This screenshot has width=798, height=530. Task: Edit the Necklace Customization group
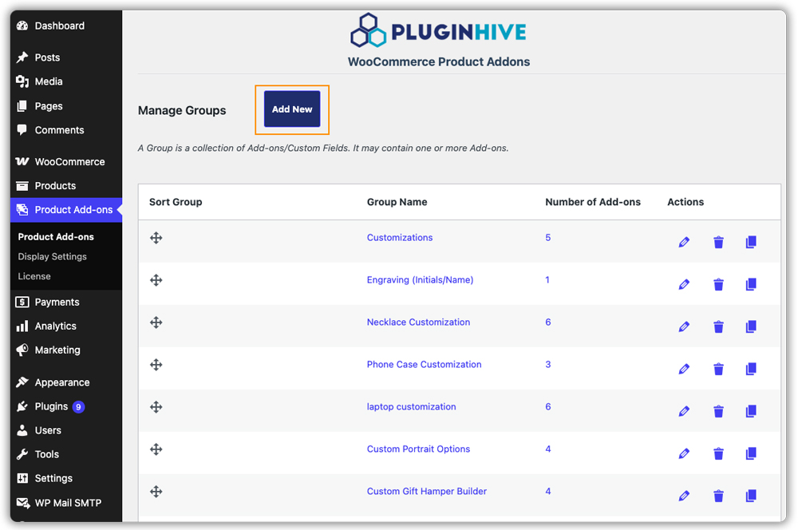coord(684,326)
